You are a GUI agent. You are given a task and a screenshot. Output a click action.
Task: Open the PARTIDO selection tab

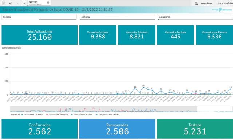coord(37,3)
